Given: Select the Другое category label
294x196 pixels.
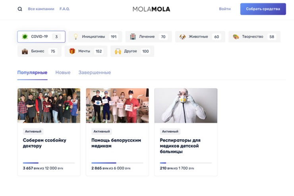Looking at the screenshot, I should pos(130,51).
